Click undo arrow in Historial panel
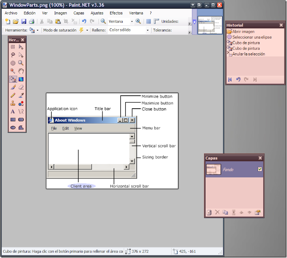 (x=238, y=80)
